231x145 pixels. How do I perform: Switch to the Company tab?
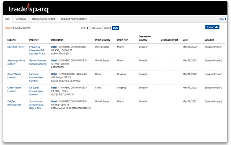(21, 19)
